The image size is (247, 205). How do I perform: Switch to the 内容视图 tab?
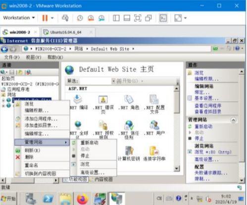click(101, 179)
